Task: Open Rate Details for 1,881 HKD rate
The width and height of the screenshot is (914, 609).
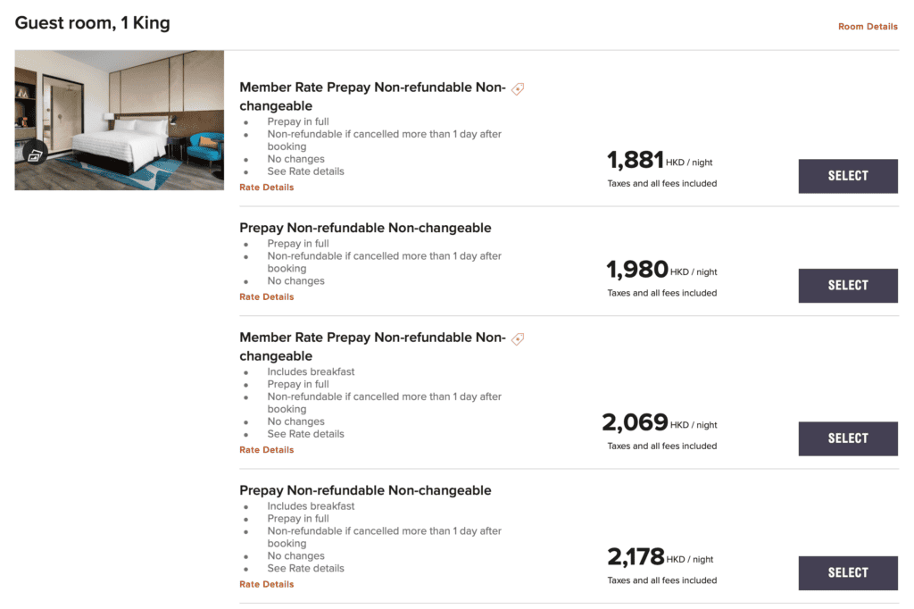Action: (x=266, y=188)
